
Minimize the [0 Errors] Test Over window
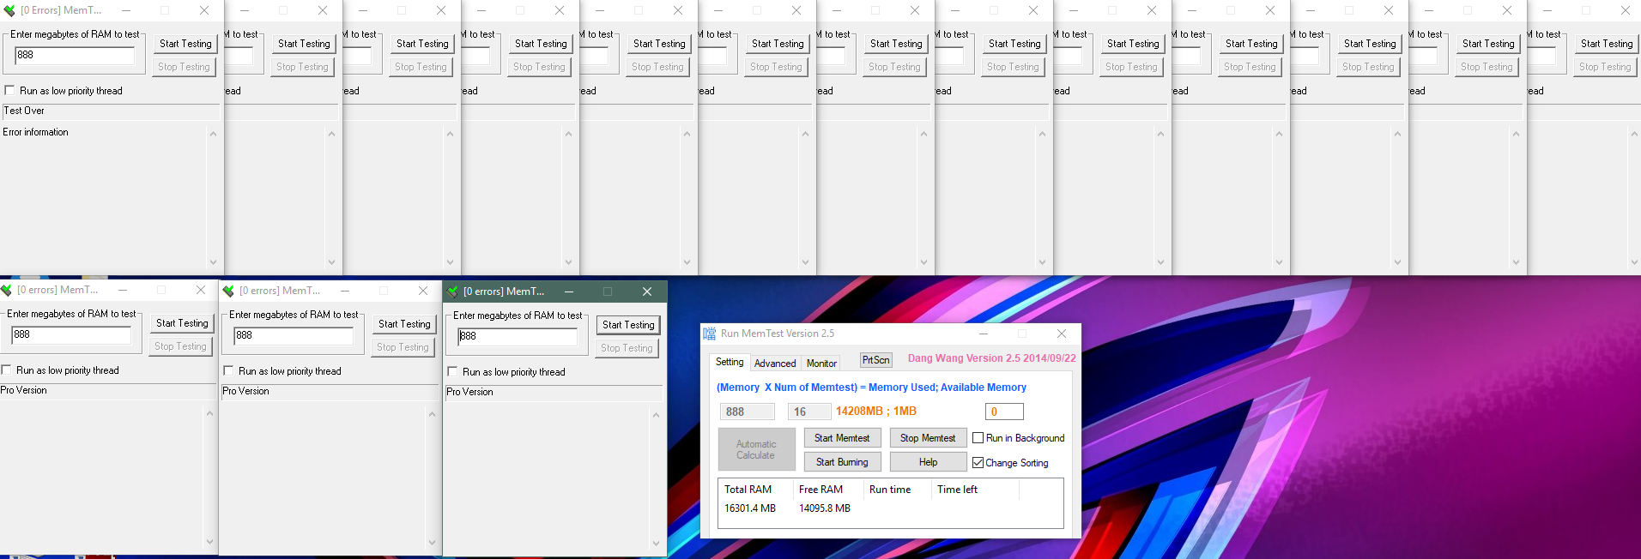click(x=126, y=10)
